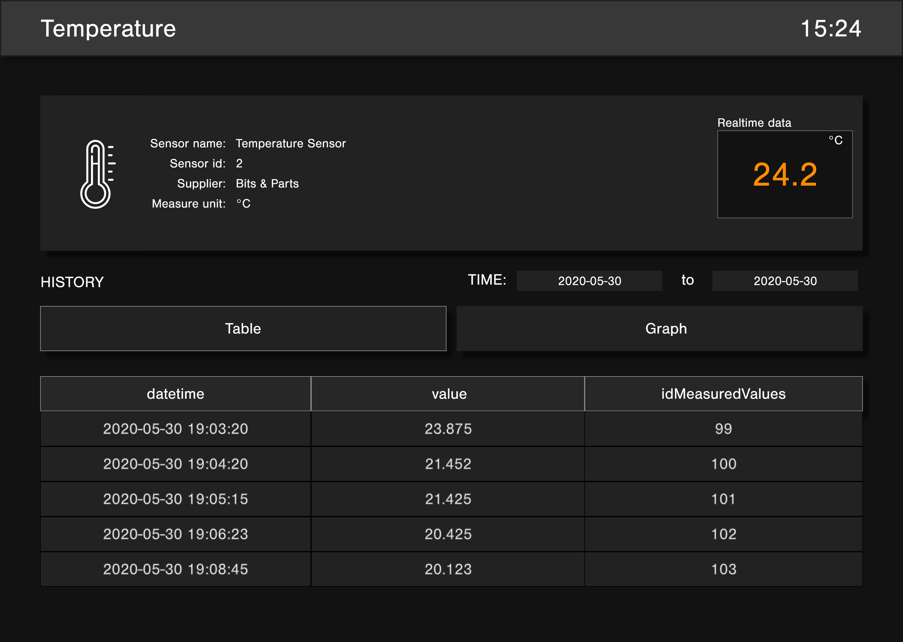Click the HISTORY section heading
This screenshot has height=642, width=903.
[x=72, y=282]
